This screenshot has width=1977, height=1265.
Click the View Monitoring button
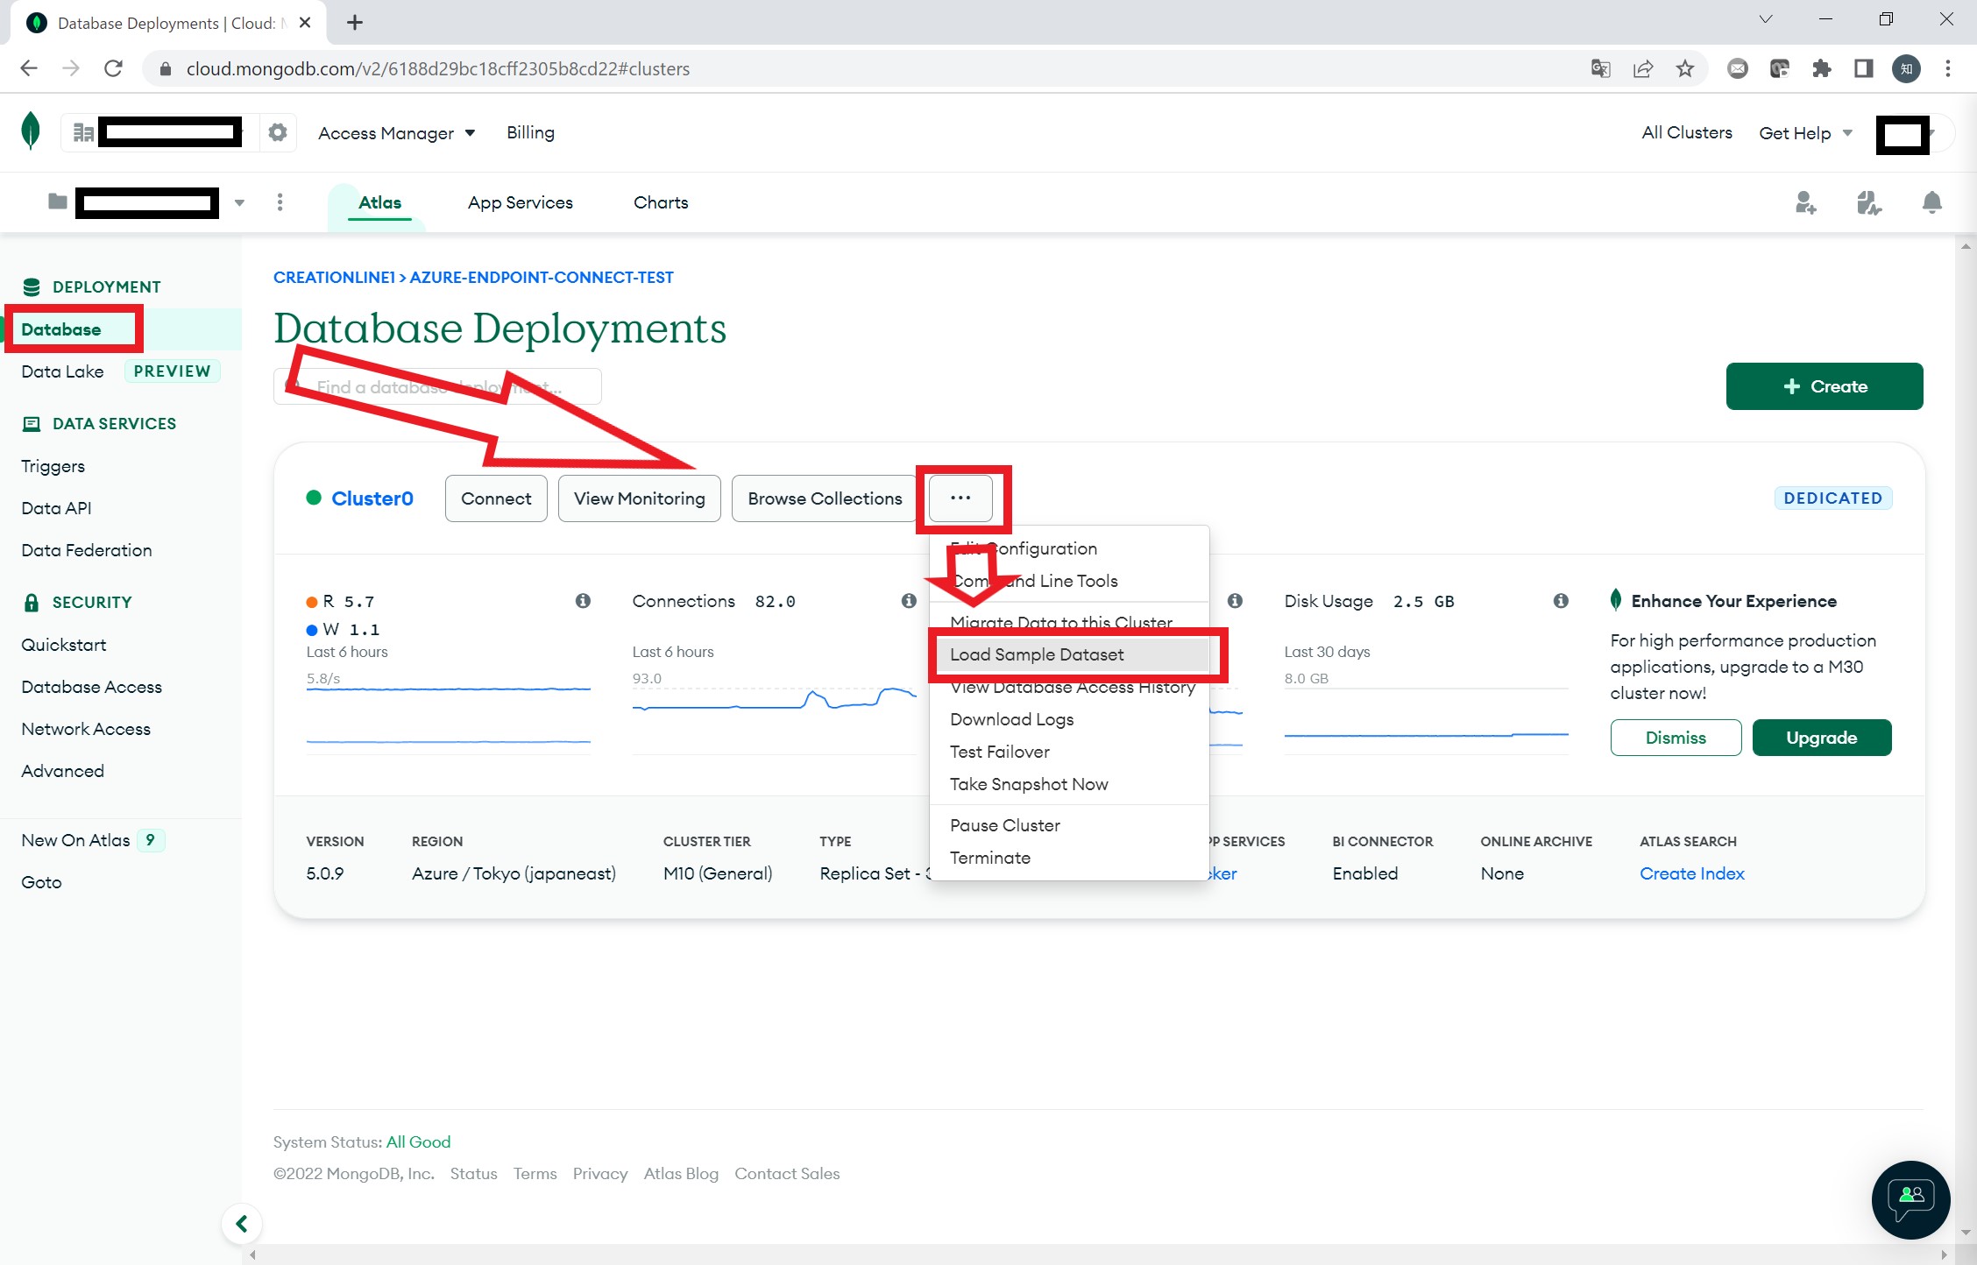pos(639,498)
